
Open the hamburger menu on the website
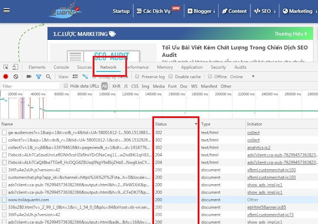click(6, 10)
